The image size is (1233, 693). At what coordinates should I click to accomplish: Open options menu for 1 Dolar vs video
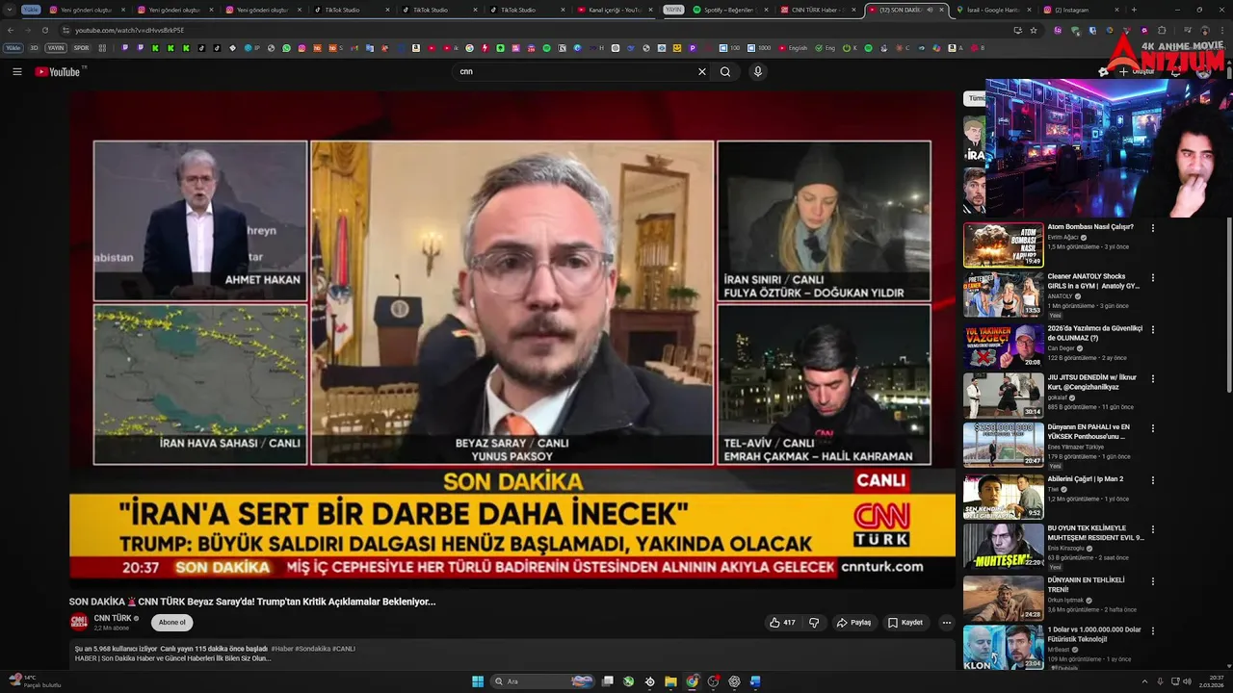[1152, 631]
